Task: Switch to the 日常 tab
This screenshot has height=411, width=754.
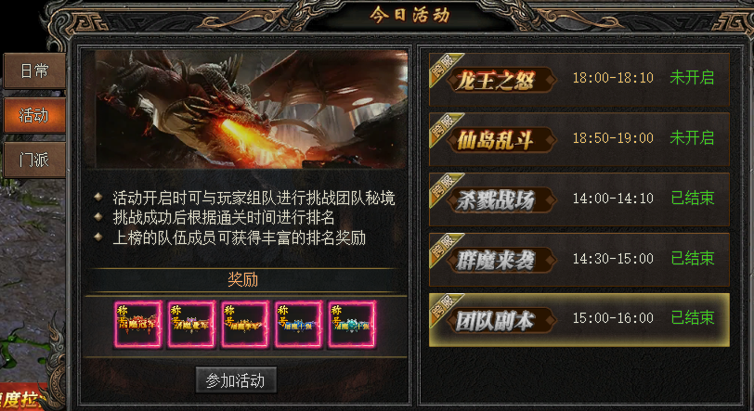Action: coord(34,71)
